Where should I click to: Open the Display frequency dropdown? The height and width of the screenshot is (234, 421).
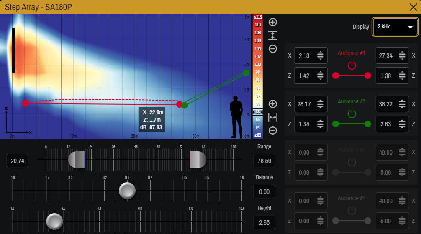(x=395, y=27)
